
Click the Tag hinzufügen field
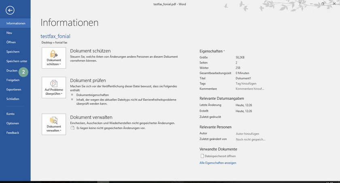pyautogui.click(x=246, y=83)
